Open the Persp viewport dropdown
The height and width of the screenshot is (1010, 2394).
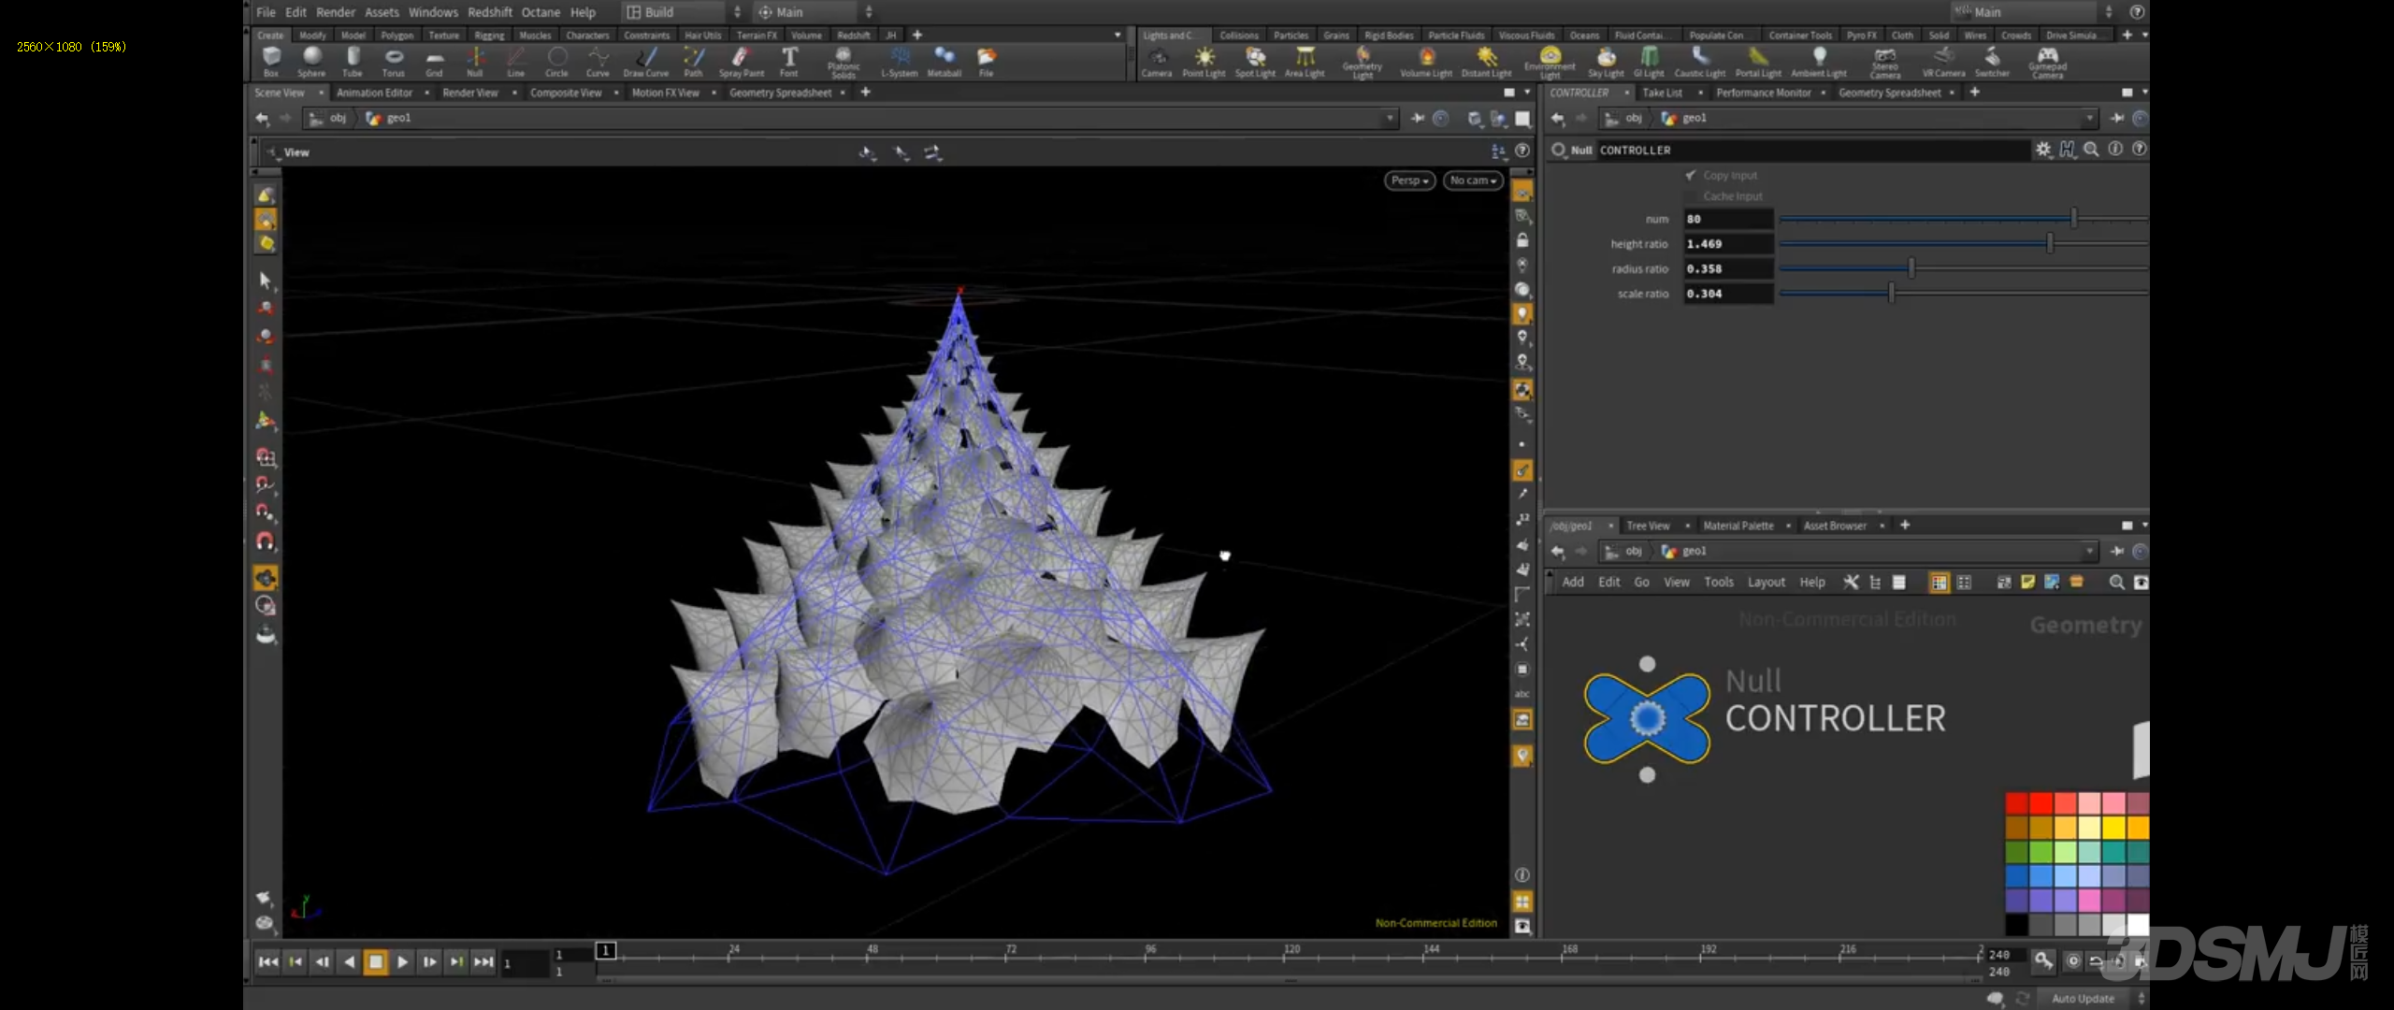tap(1409, 180)
